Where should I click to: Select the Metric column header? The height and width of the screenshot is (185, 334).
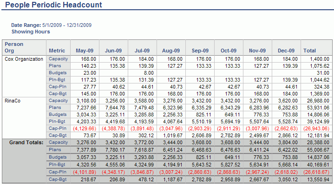click(57, 51)
